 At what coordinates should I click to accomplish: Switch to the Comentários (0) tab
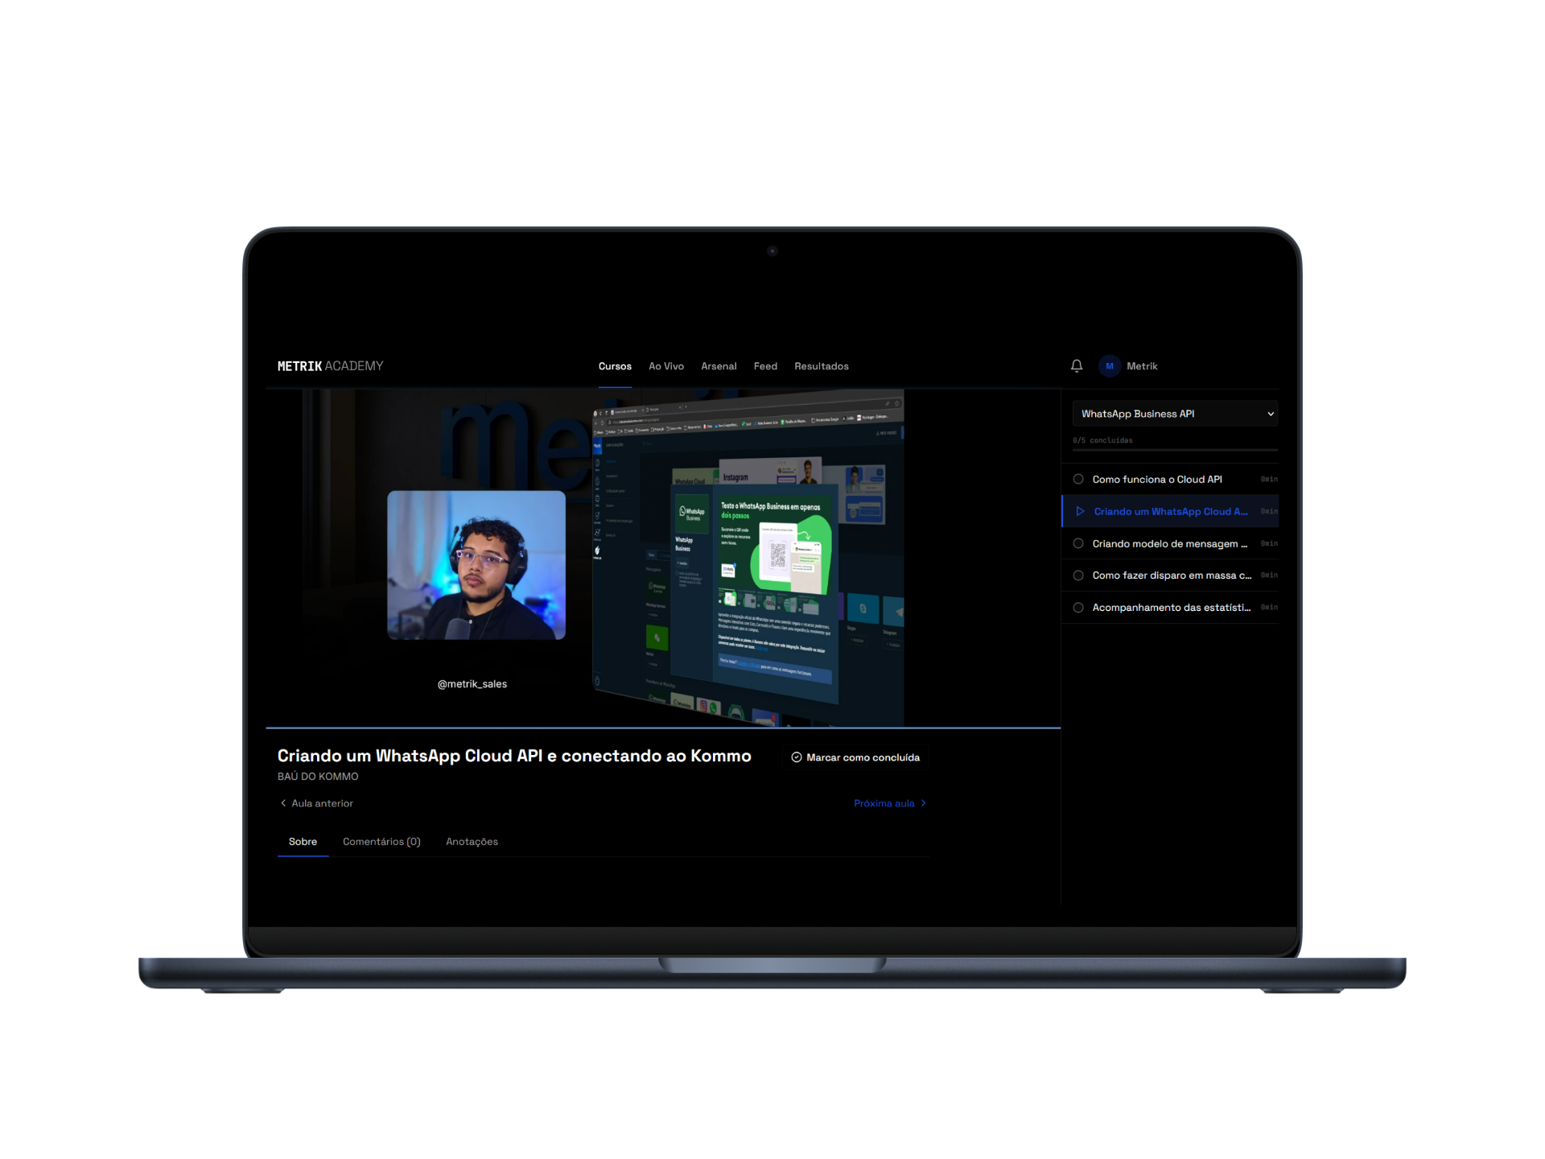pyautogui.click(x=381, y=842)
